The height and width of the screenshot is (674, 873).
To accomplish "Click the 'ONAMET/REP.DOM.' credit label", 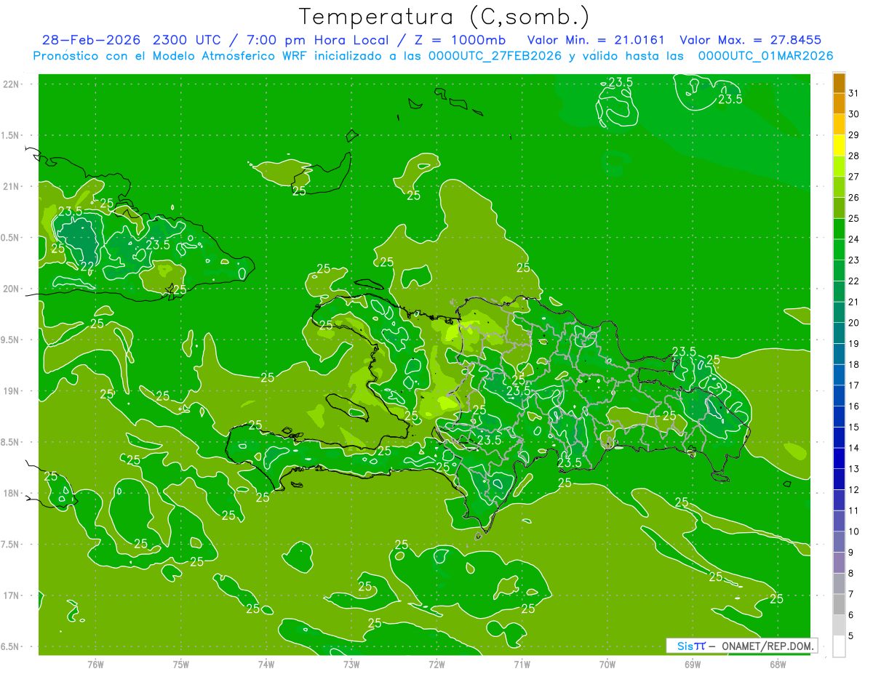I will [769, 646].
